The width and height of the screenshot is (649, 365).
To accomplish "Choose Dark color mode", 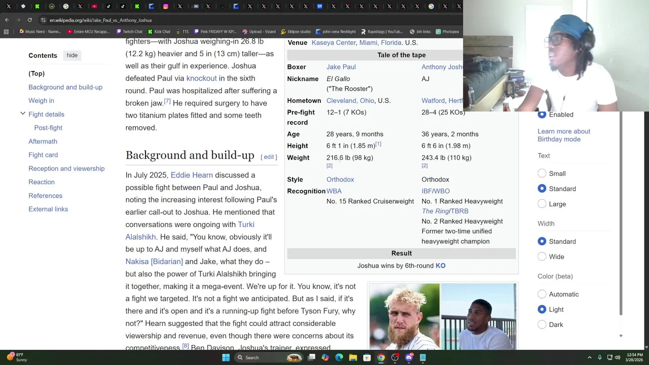I will (x=542, y=324).
